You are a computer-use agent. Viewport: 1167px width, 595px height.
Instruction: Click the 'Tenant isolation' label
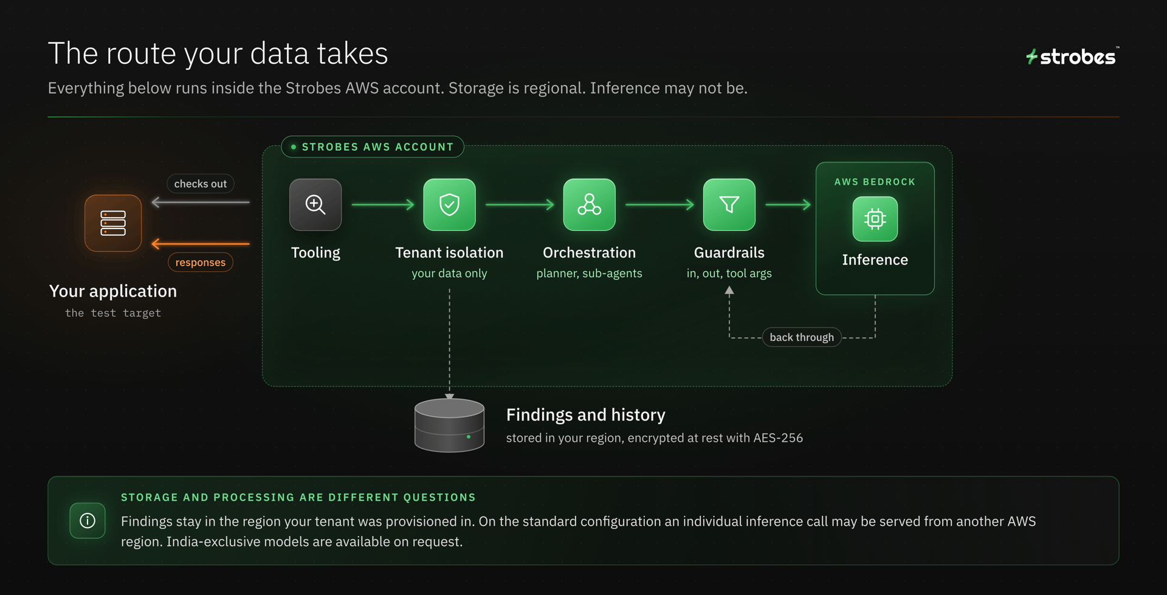449,253
